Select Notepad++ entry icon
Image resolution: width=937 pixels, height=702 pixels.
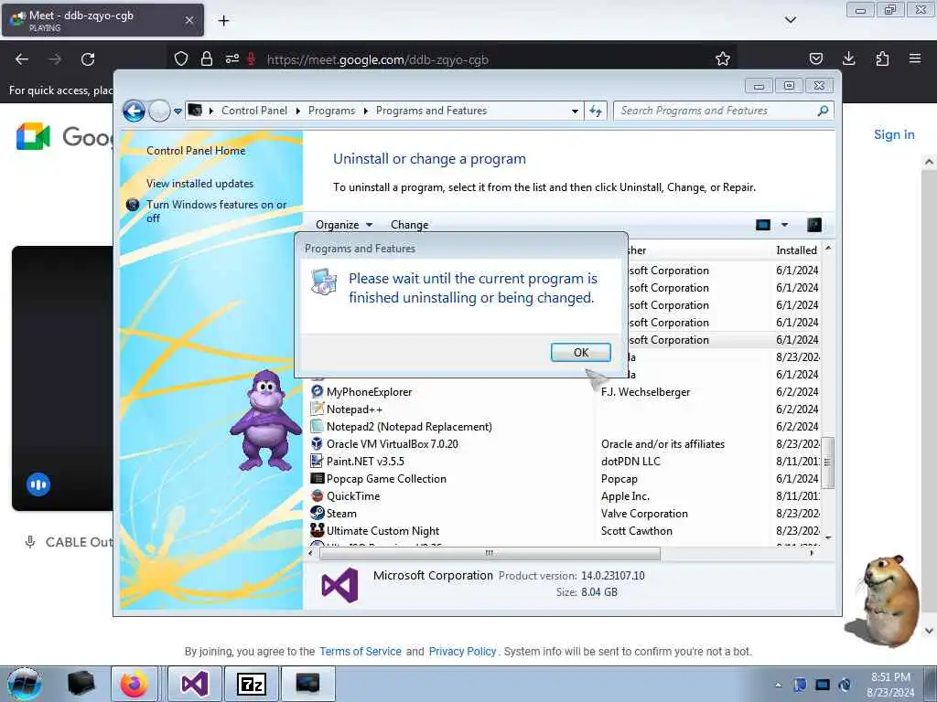point(318,409)
